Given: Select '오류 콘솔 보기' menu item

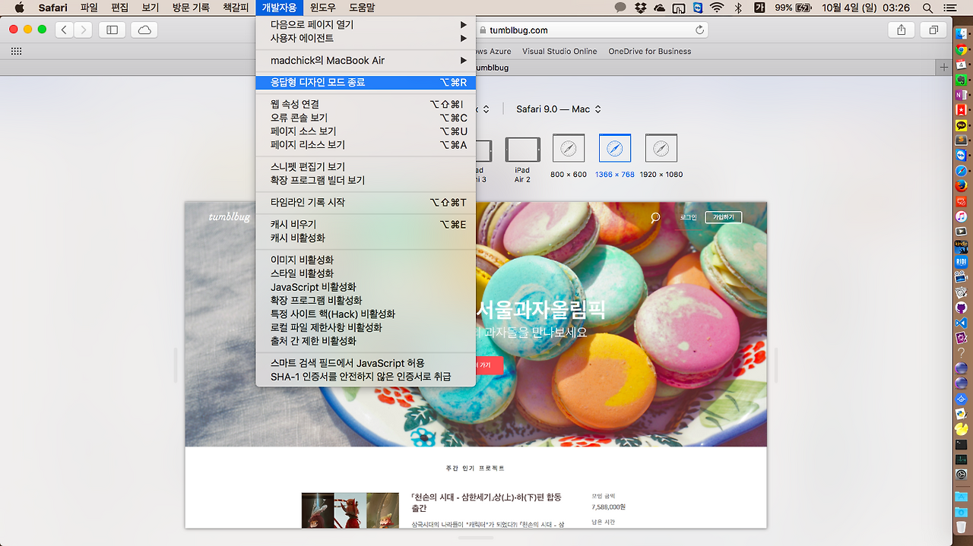Looking at the screenshot, I should [x=366, y=118].
